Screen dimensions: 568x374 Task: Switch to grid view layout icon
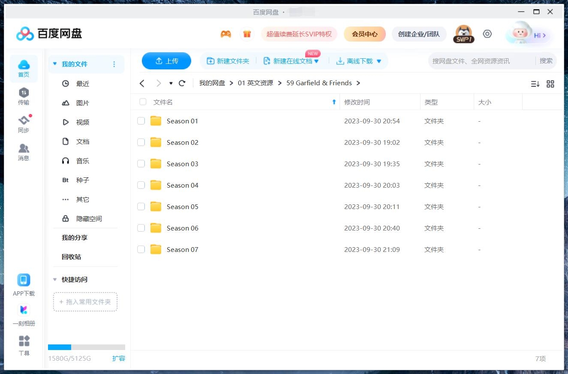[550, 84]
